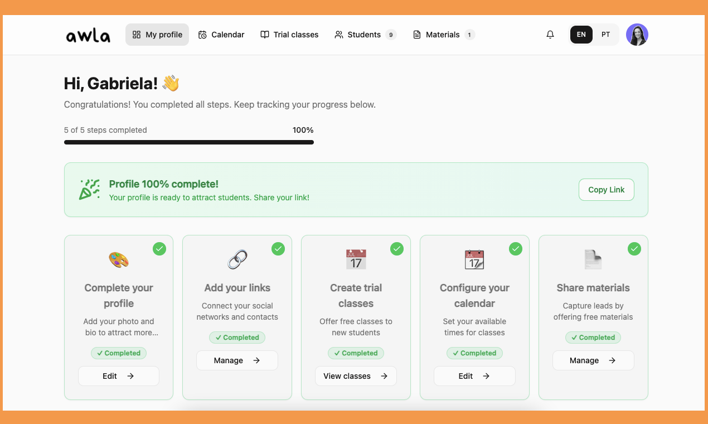Screen dimensions: 708x424
Task: Click the awla logo
Action: click(x=88, y=35)
